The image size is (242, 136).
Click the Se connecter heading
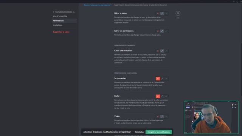click(120, 78)
